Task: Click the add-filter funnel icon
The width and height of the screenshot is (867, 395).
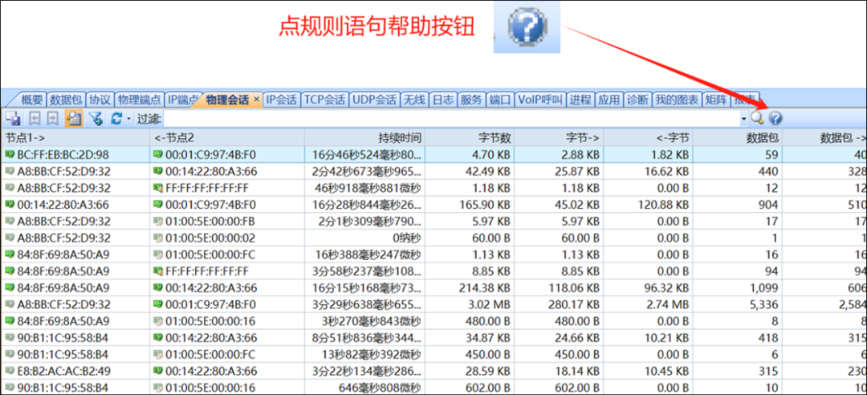Action: [x=96, y=118]
